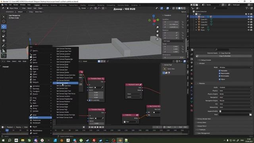Select the Rotate tool in viewport toolbar

point(4,31)
